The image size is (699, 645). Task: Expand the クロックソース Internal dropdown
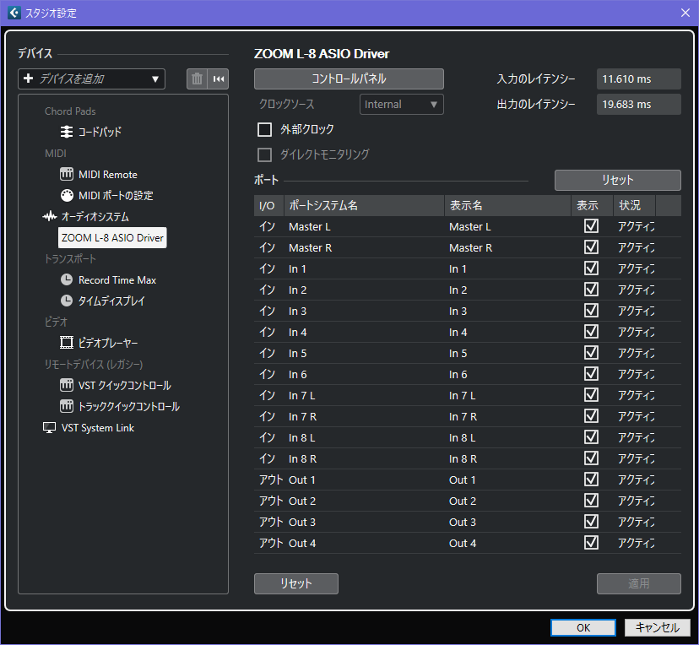tap(401, 104)
